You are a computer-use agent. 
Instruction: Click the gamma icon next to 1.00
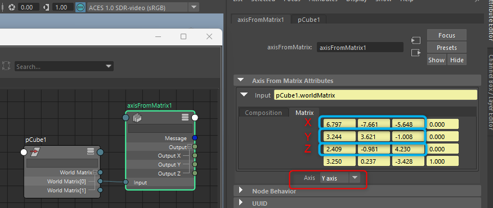[46, 7]
